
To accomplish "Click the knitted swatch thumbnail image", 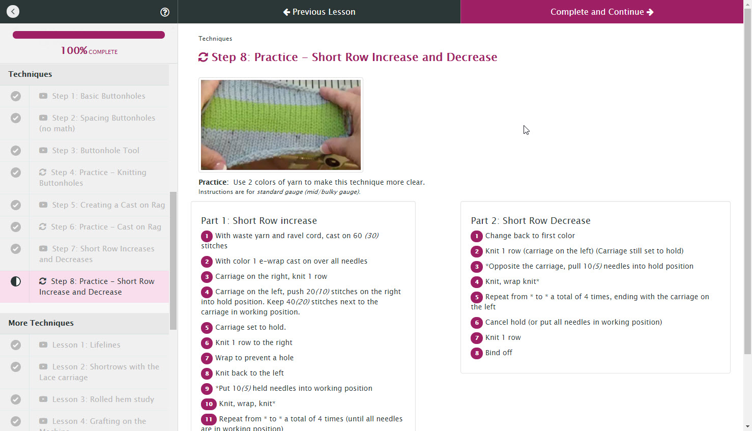I will coord(281,125).
